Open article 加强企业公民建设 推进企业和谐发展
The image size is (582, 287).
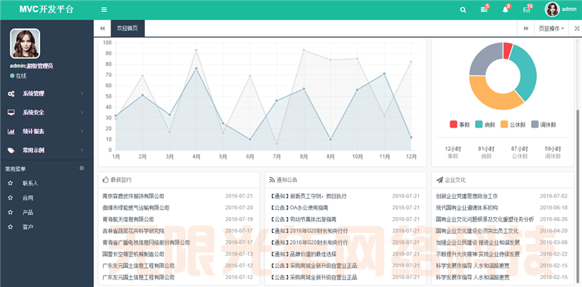coord(478,243)
